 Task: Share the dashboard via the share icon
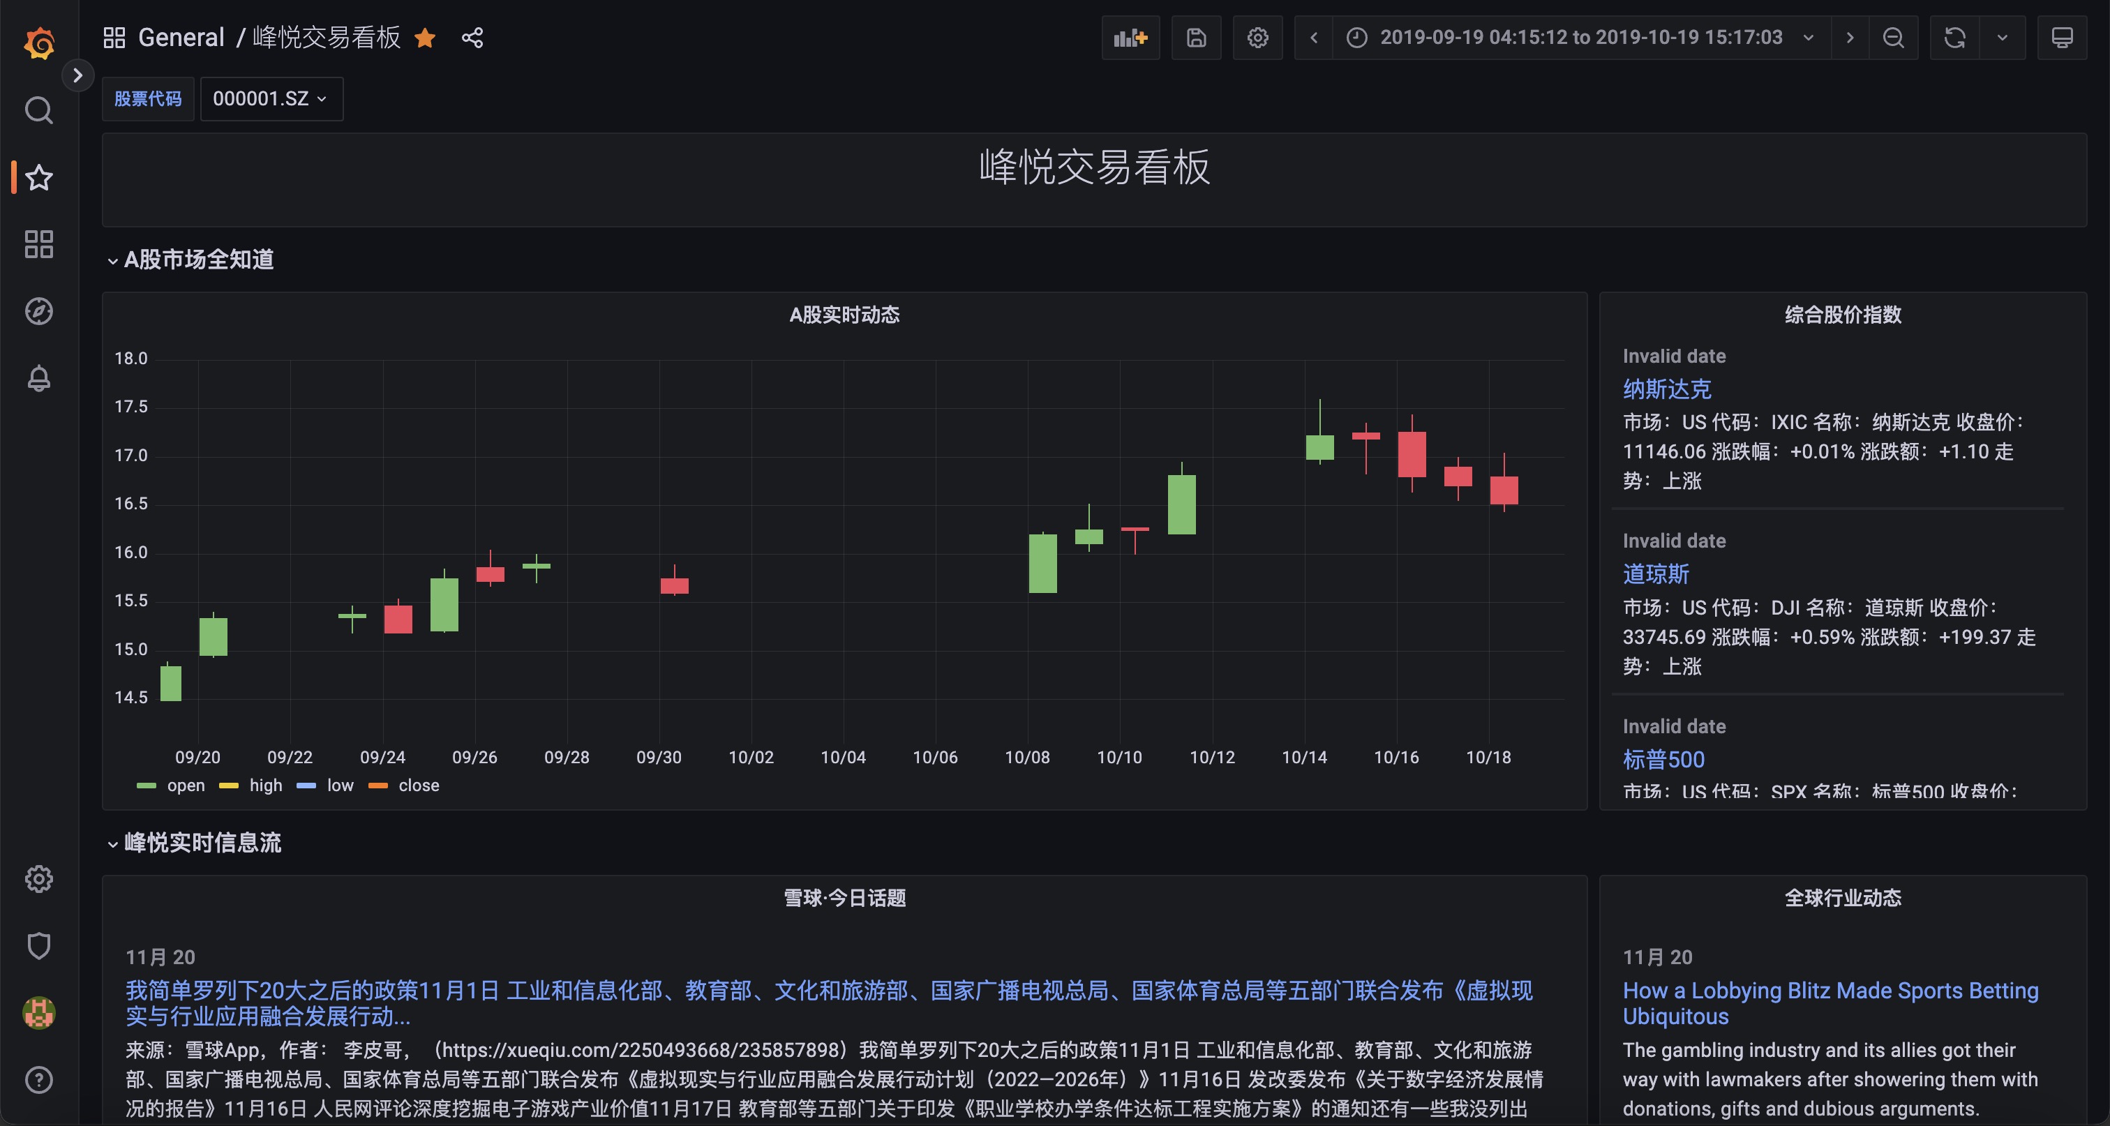pos(472,38)
